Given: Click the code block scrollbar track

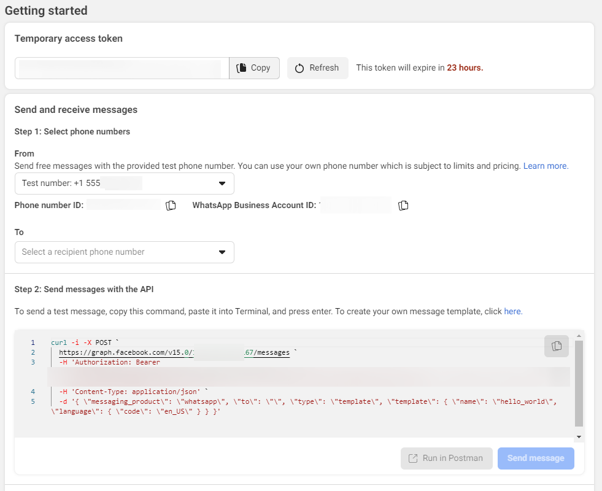Looking at the screenshot, I should (x=579, y=387).
